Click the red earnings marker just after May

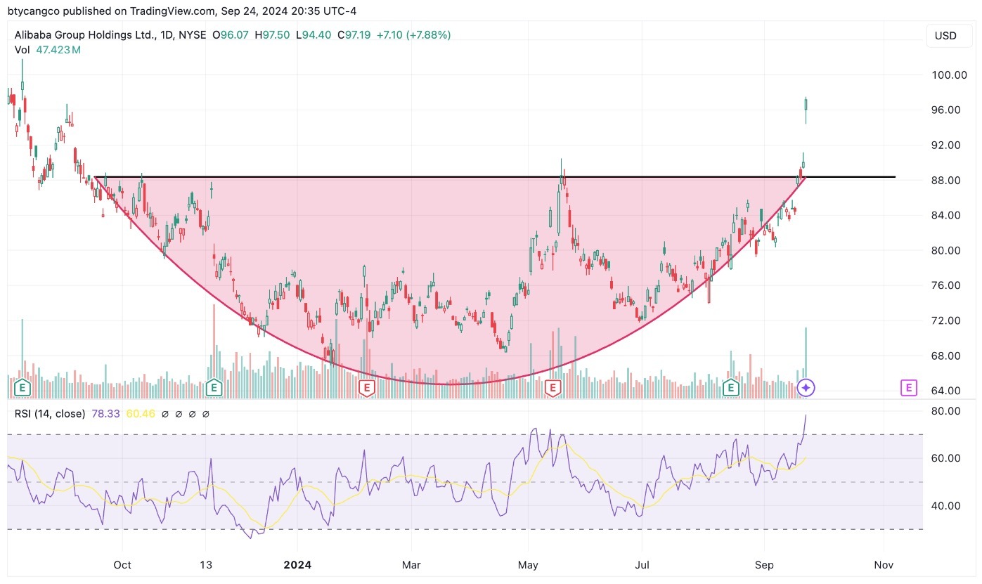click(x=553, y=387)
